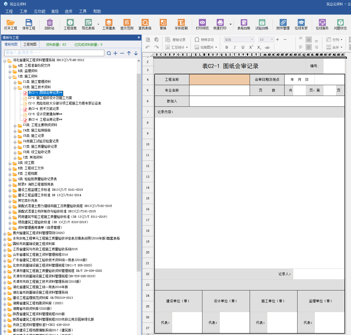Open the 工程 menu
Image resolution: width=351 pixels, height=335 pixels.
(9, 11)
